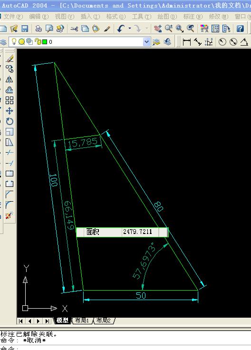Select the 57,6973° angular dimension text
The width and height of the screenshot is (251, 350).
(144, 261)
